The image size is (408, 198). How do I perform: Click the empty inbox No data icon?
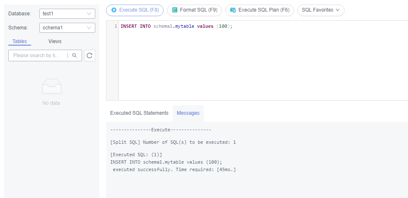click(x=52, y=86)
